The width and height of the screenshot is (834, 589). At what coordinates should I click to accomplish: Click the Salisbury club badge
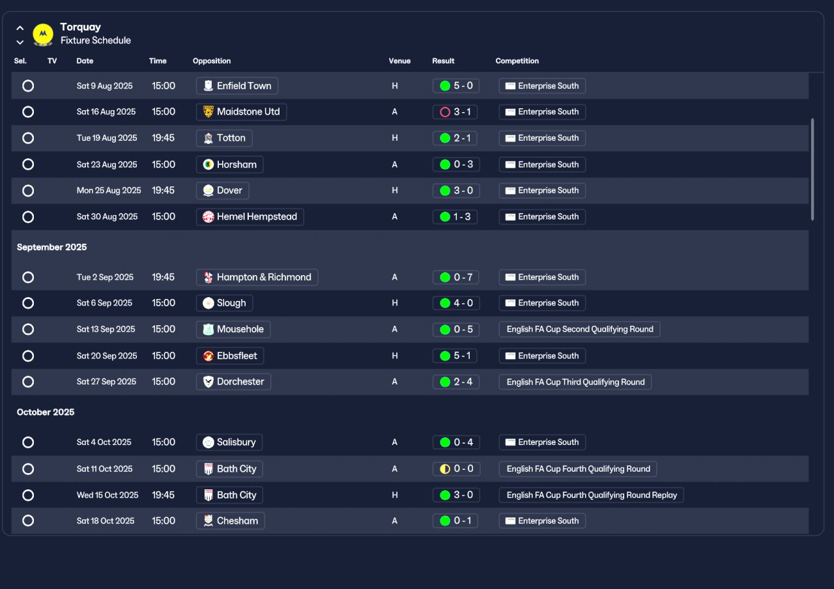click(208, 442)
